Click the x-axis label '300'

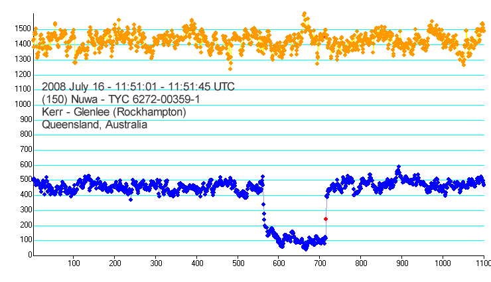tap(156, 263)
